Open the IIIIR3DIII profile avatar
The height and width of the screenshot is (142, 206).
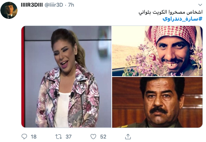(9, 10)
